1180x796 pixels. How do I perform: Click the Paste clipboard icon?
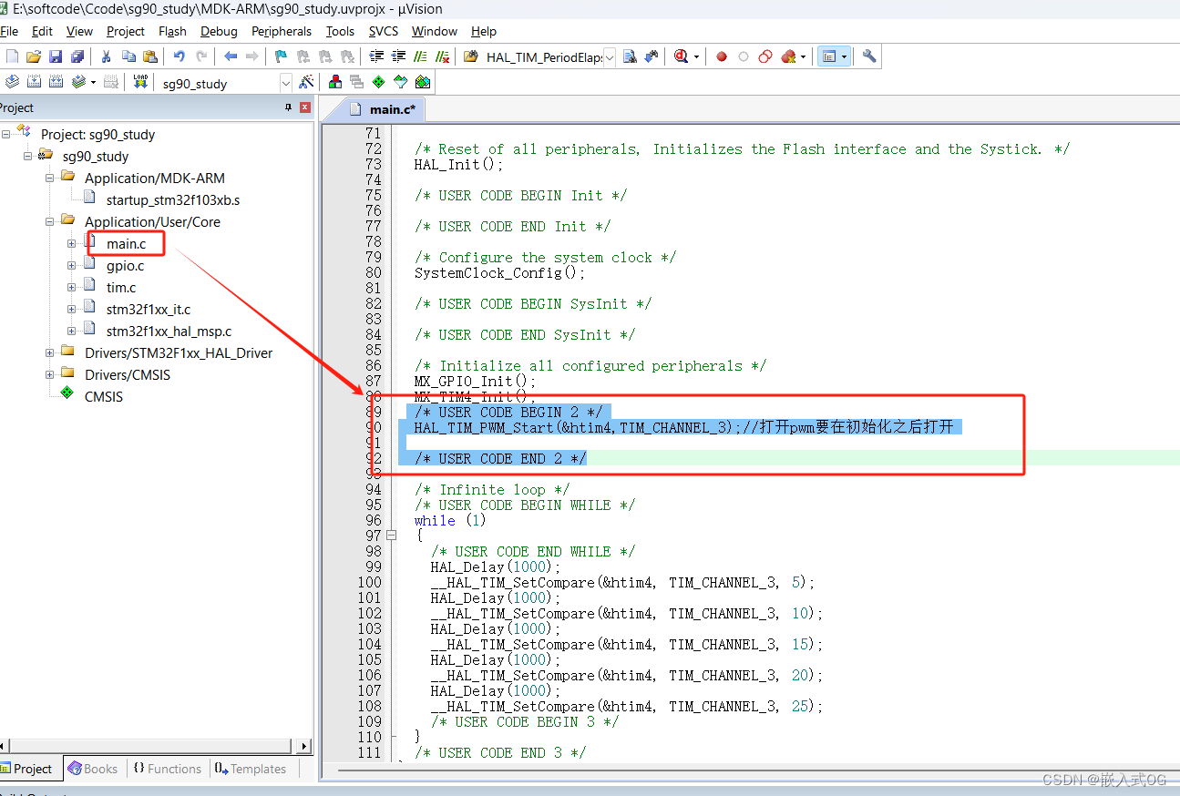tap(150, 56)
